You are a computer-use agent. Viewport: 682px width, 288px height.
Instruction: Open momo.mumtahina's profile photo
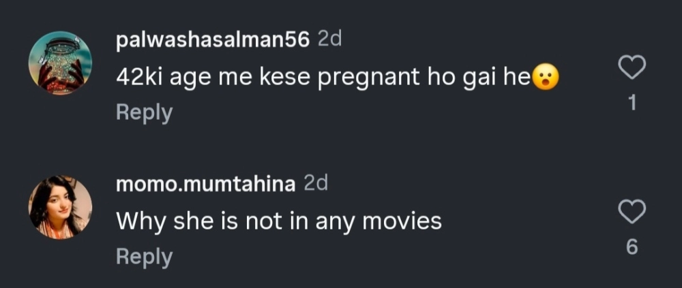(x=60, y=208)
